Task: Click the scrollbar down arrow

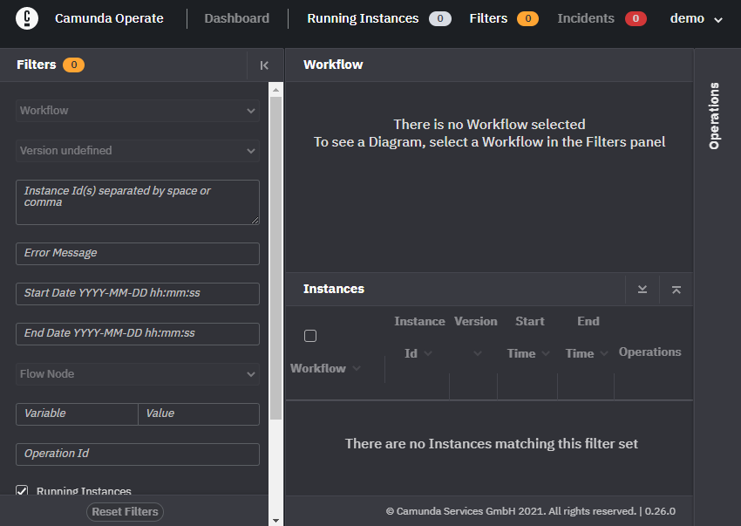Action: [276, 520]
